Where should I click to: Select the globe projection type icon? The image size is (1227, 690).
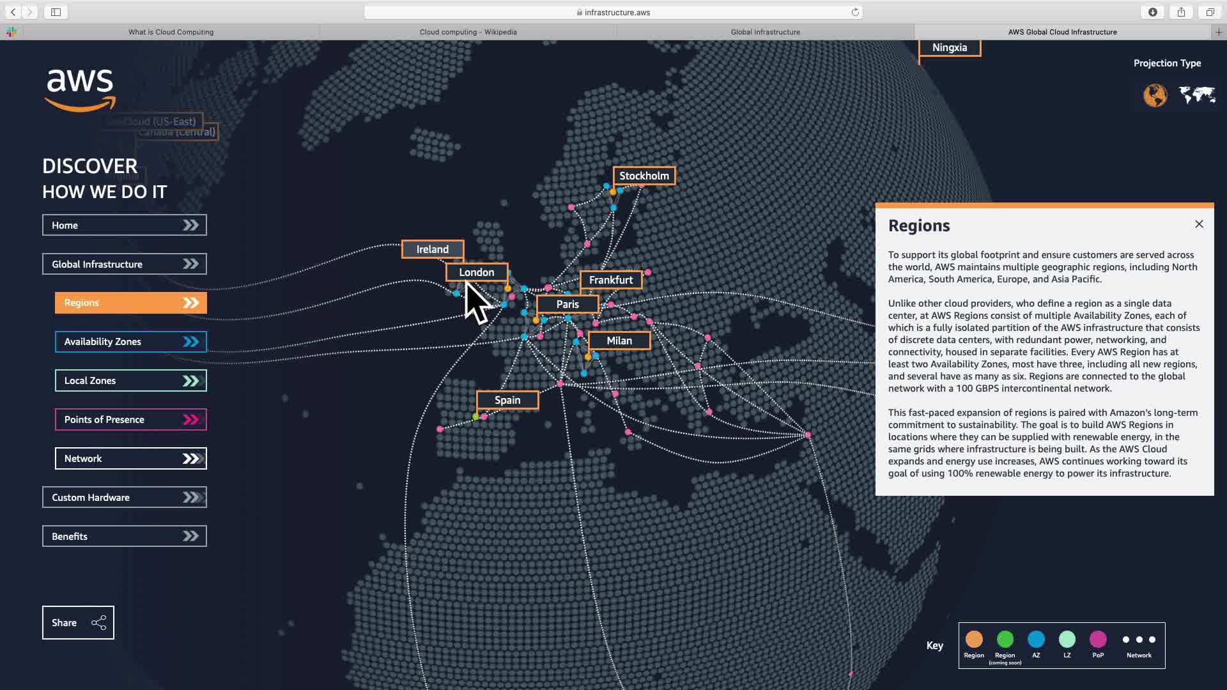[1155, 96]
